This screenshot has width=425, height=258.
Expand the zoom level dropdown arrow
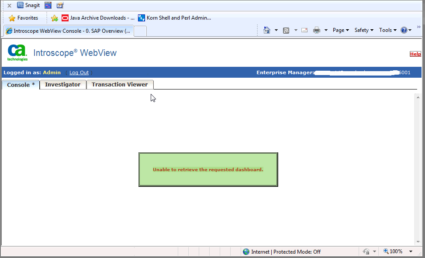tap(411, 251)
